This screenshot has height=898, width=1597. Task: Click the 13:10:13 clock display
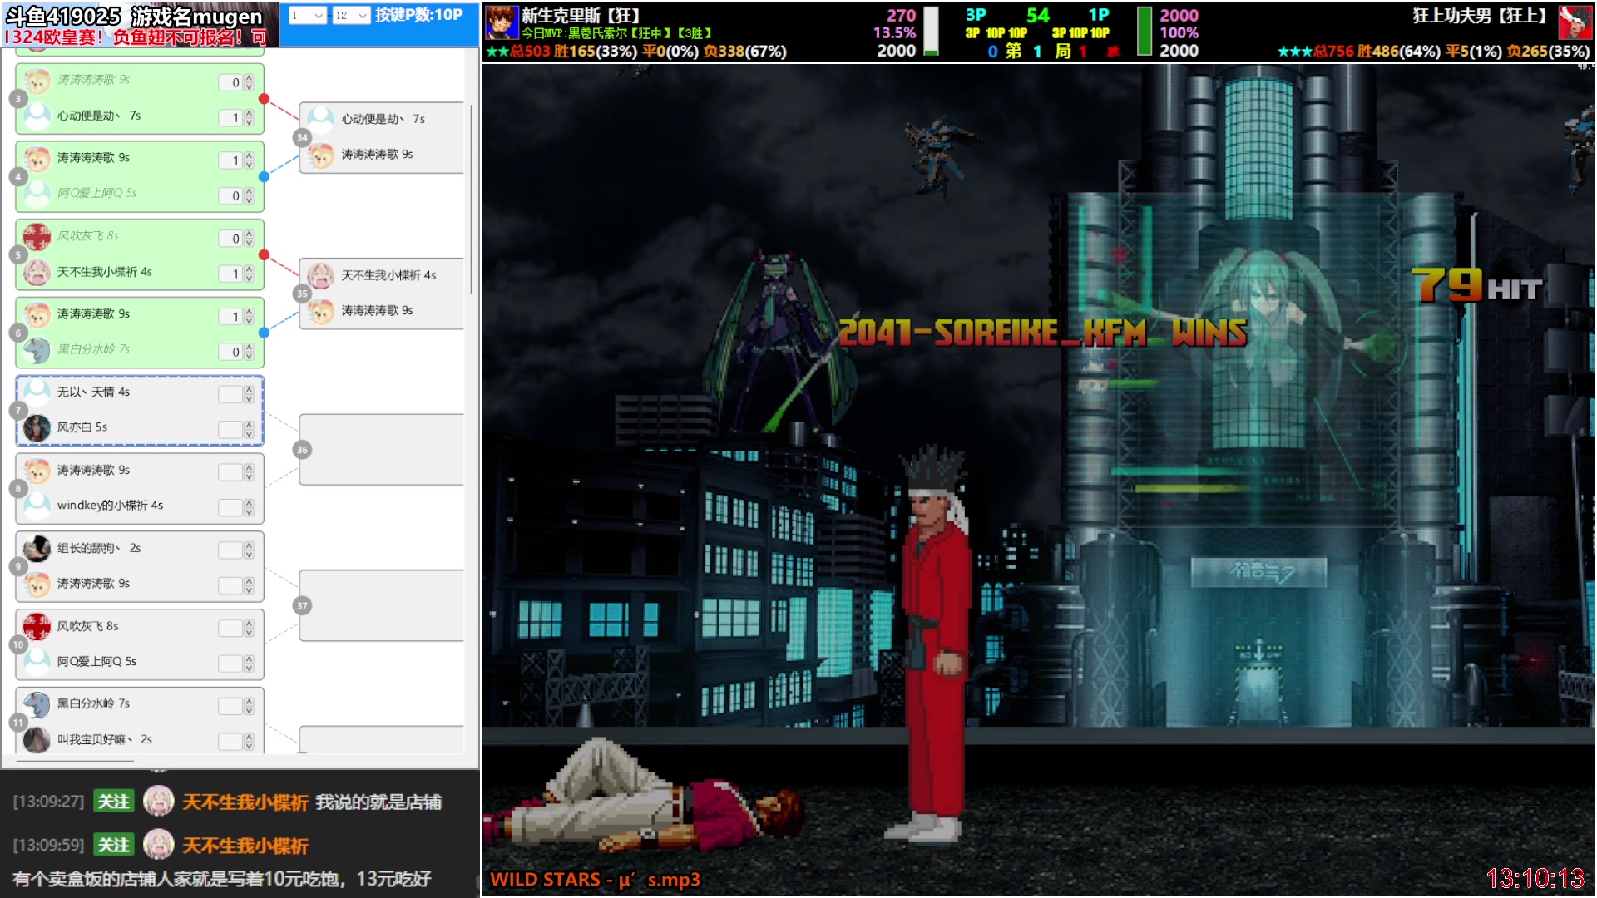[1535, 879]
